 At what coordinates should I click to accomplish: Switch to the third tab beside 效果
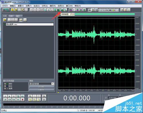19,16
